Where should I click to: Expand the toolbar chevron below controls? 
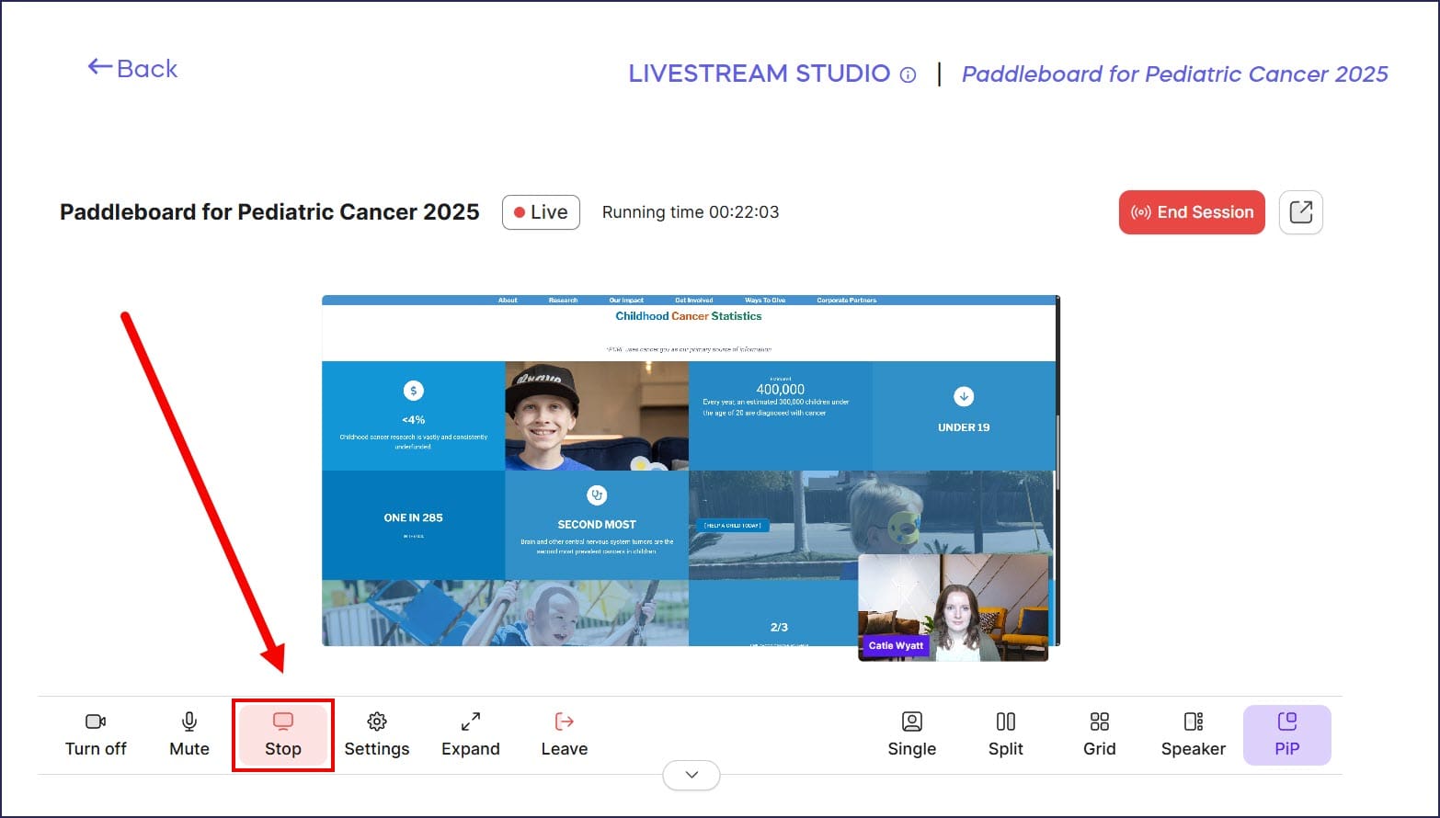691,775
